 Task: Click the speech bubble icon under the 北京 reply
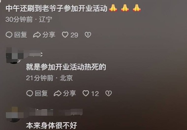30,93
